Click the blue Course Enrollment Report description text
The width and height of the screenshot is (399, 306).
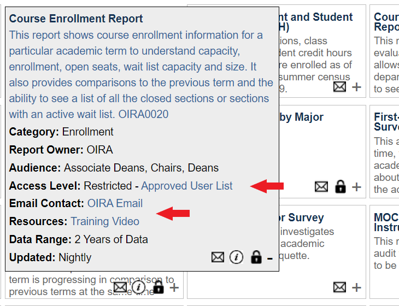point(141,75)
